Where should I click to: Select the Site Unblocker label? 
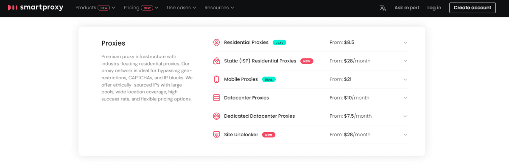pos(241,135)
